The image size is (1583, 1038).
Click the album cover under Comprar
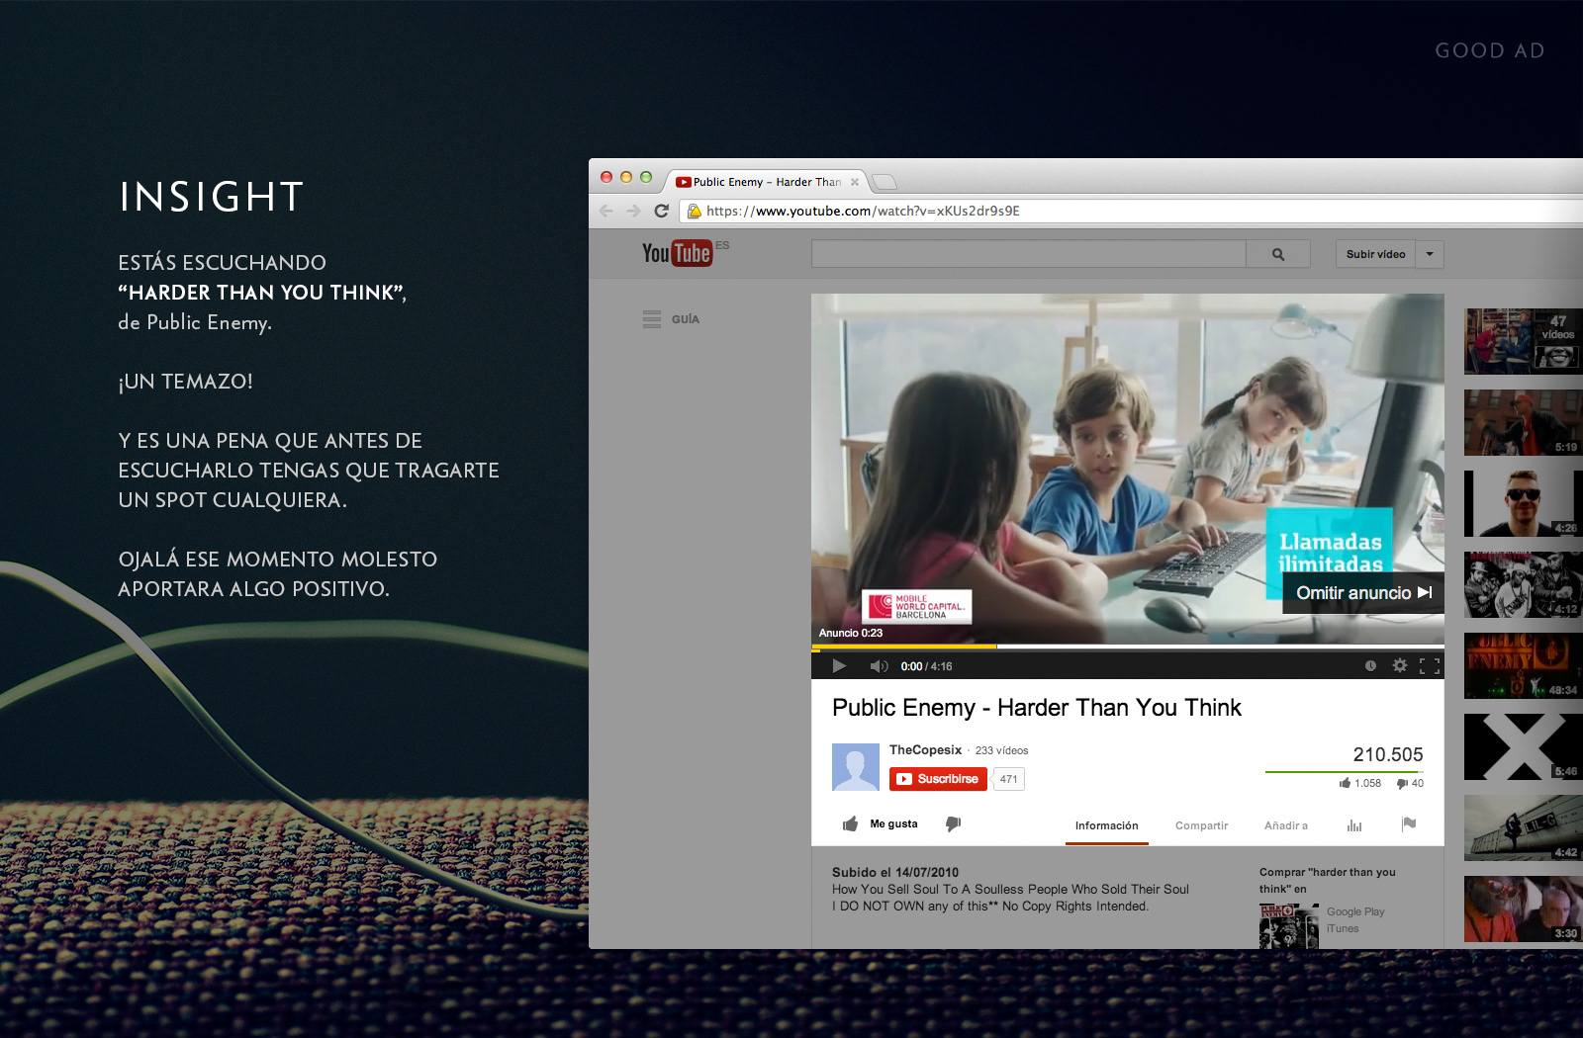[1289, 926]
